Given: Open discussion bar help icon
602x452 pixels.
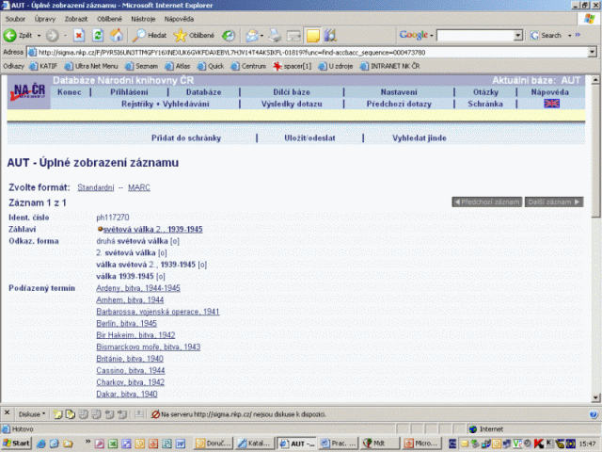Looking at the screenshot, I should tap(594, 414).
